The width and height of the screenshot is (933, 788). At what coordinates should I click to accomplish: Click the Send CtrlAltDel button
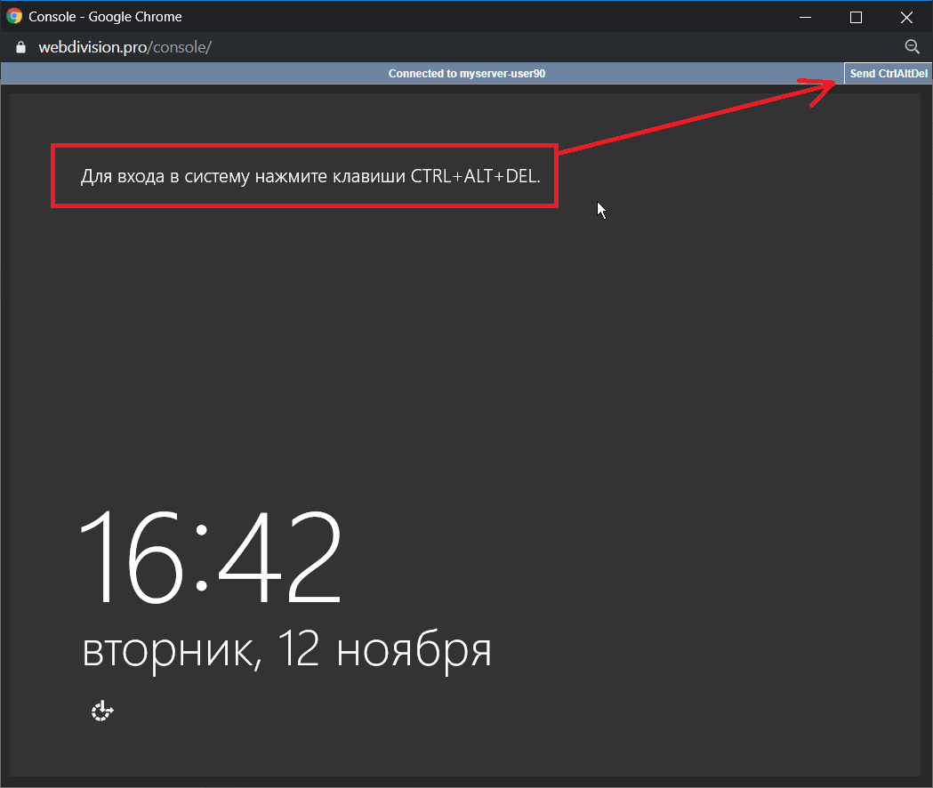click(888, 74)
